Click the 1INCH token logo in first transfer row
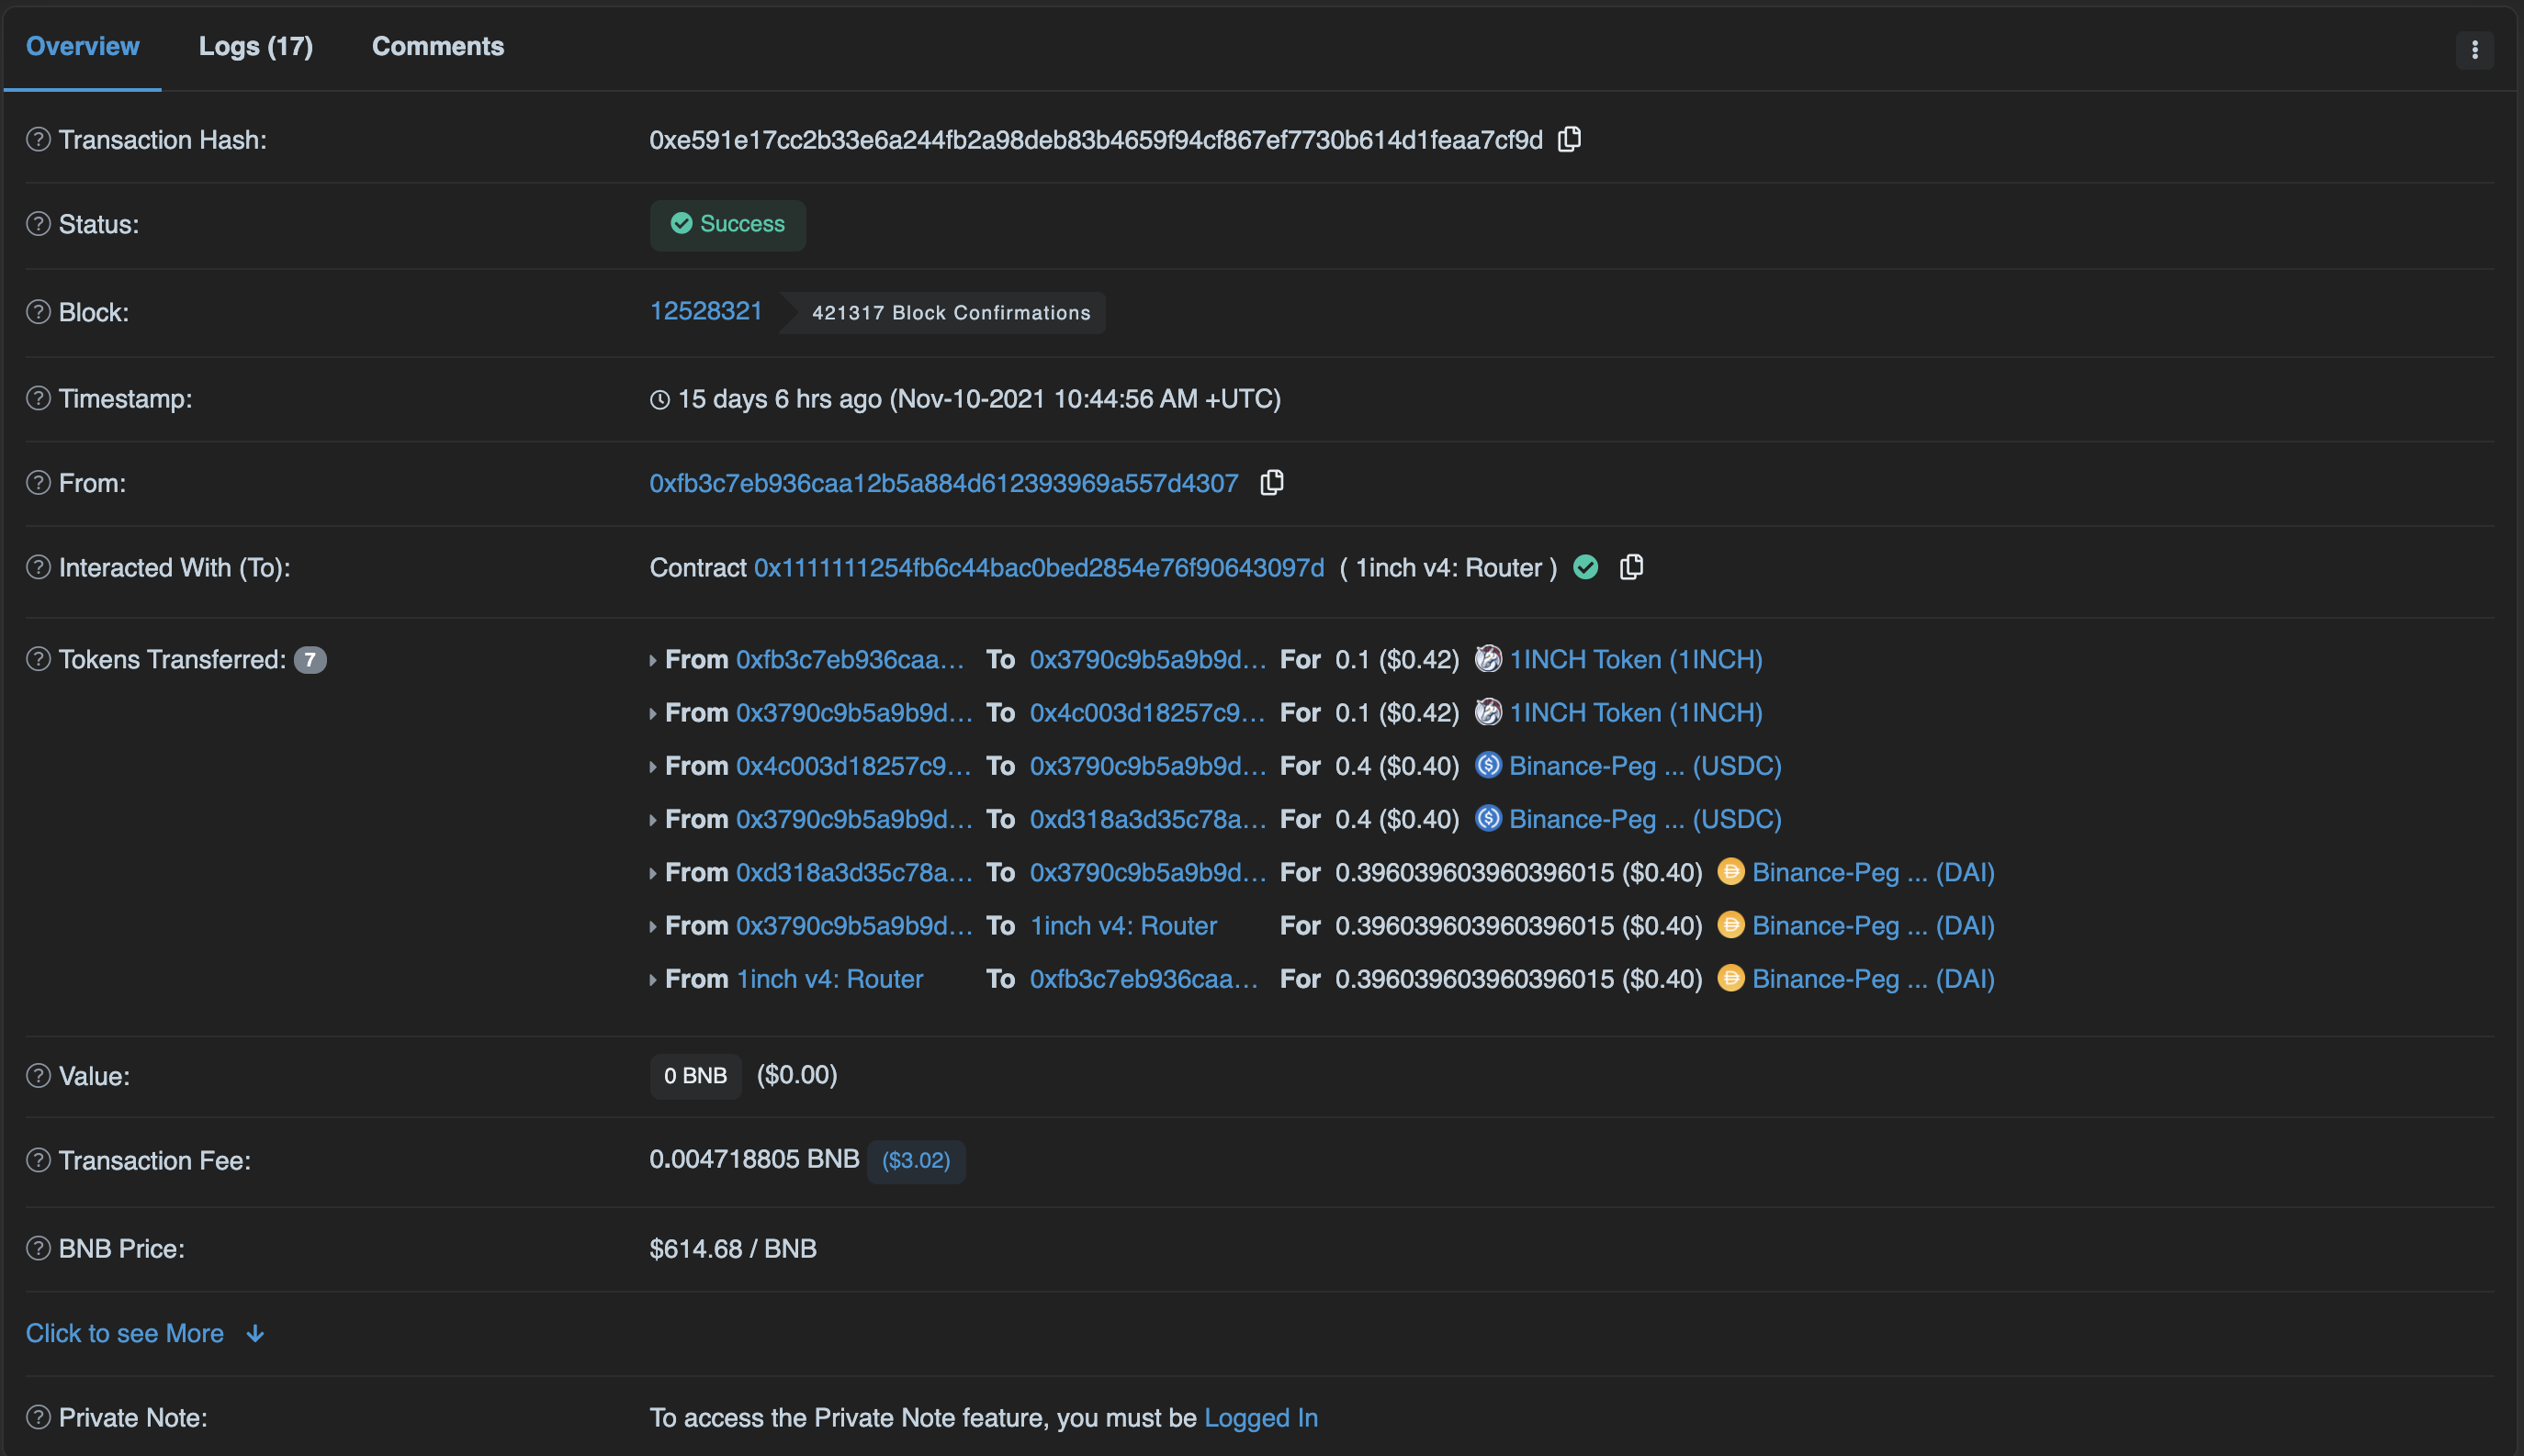This screenshot has width=2524, height=1456. point(1488,658)
